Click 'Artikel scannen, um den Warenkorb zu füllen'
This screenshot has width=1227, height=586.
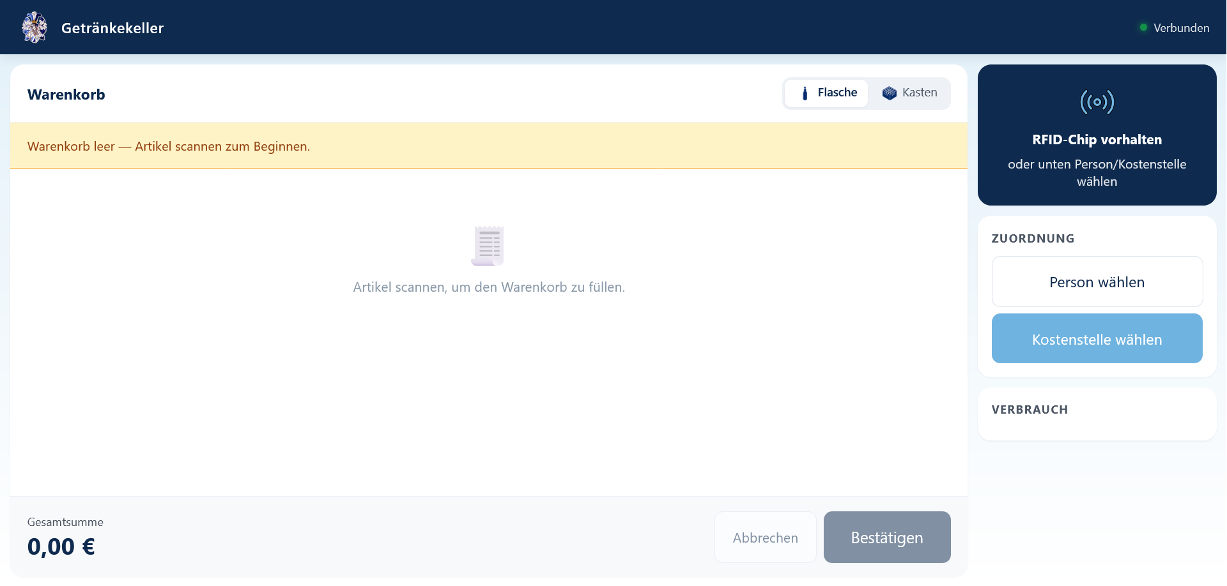tap(489, 287)
